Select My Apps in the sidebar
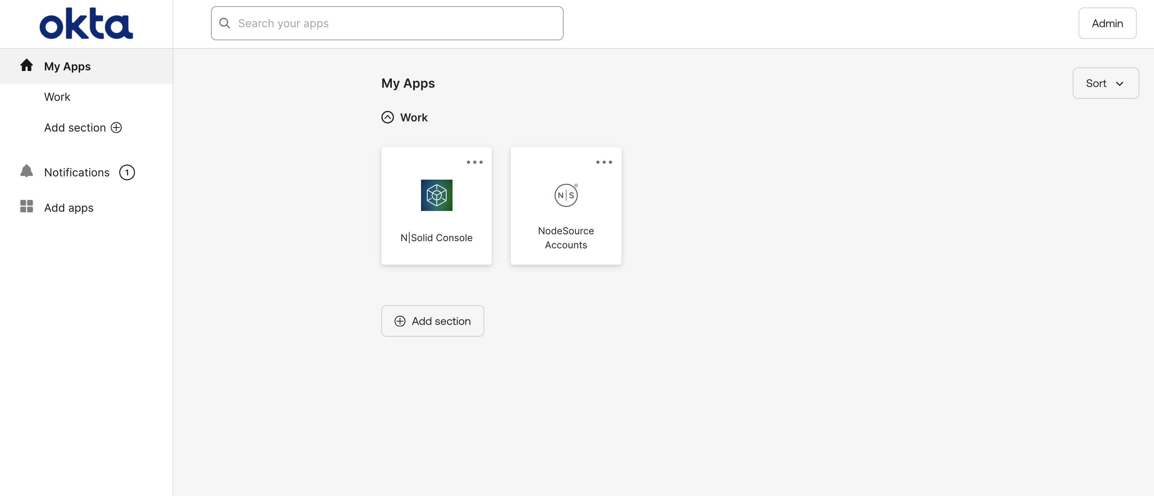The image size is (1154, 496). point(86,66)
